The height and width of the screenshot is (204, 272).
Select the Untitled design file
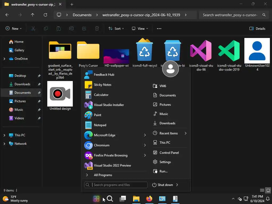[x=60, y=96]
